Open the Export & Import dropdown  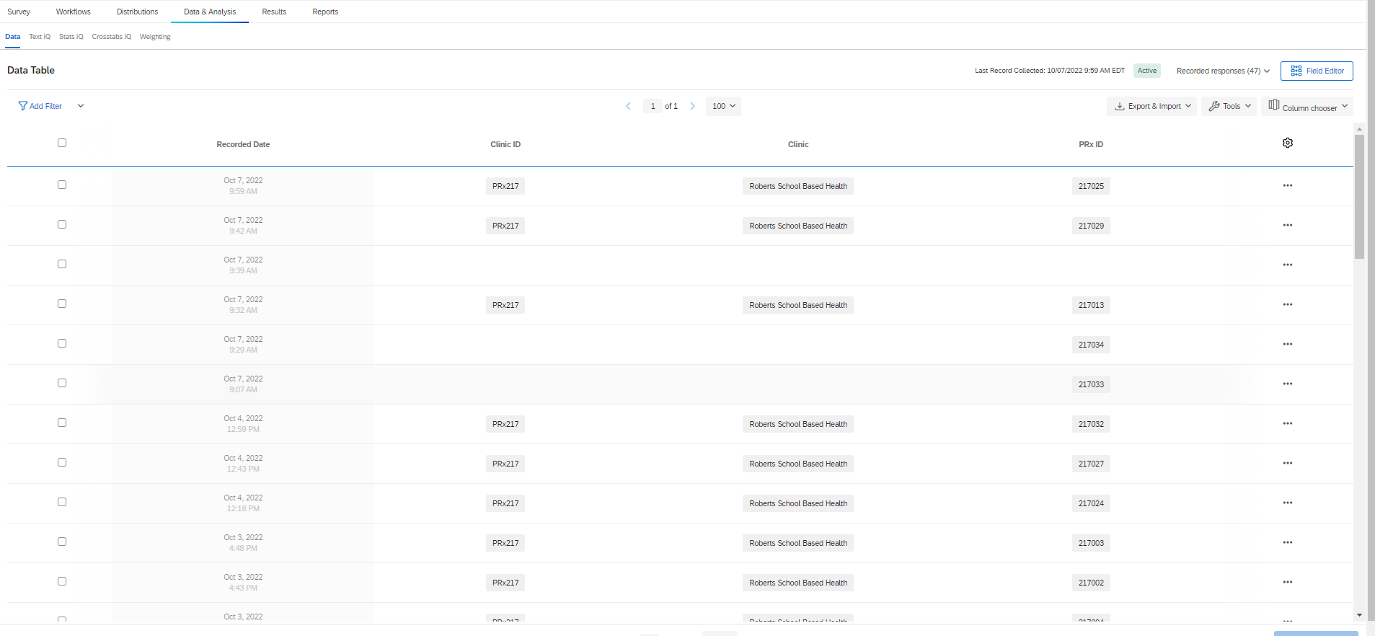[x=1152, y=106]
